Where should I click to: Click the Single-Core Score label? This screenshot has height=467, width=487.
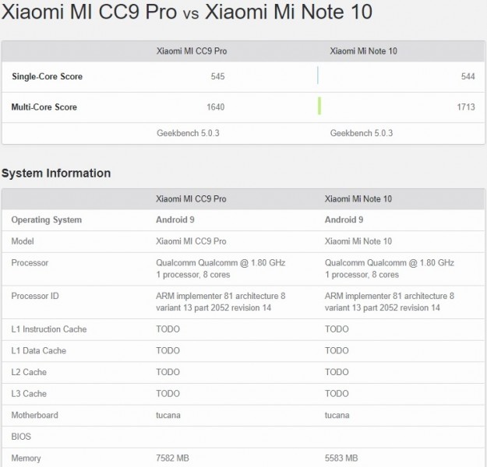point(48,76)
